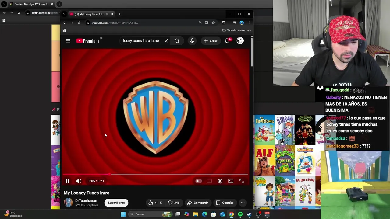Select the Ed, Edd n Eddy thumbnail
The image size is (390, 219).
305,191
